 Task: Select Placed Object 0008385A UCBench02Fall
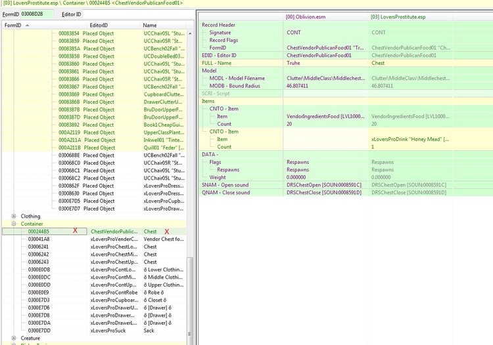(94, 49)
